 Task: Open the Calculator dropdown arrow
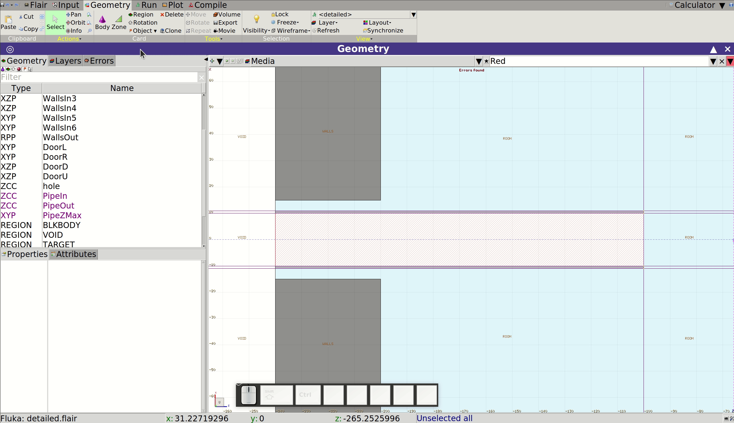722,5
